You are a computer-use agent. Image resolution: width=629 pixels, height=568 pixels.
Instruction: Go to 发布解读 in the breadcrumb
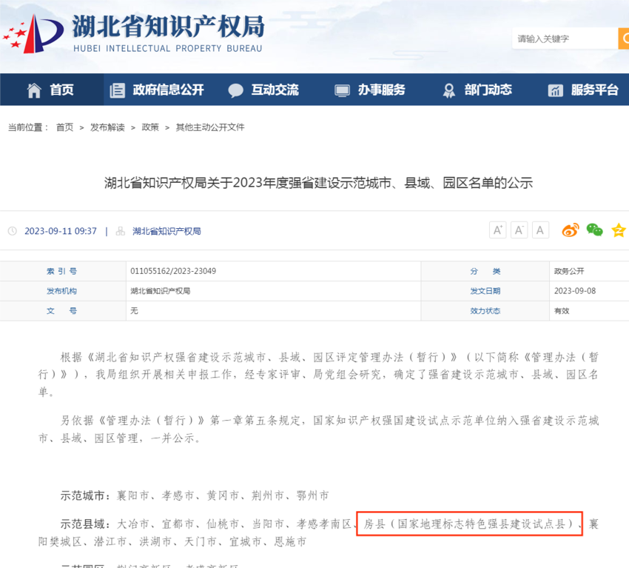click(107, 127)
